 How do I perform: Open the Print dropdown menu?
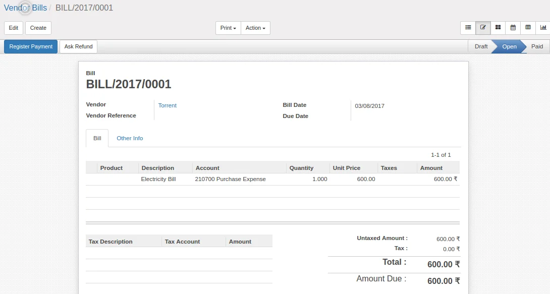[228, 28]
